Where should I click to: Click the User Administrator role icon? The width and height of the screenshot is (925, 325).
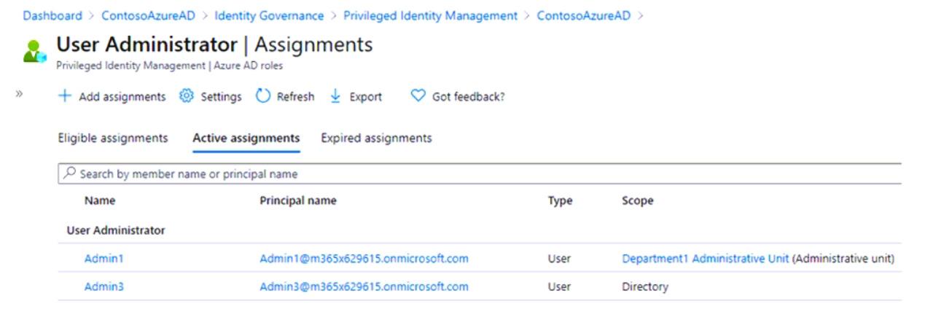coord(31,52)
